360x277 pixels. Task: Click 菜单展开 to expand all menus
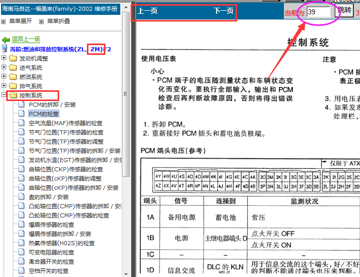pyautogui.click(x=21, y=22)
